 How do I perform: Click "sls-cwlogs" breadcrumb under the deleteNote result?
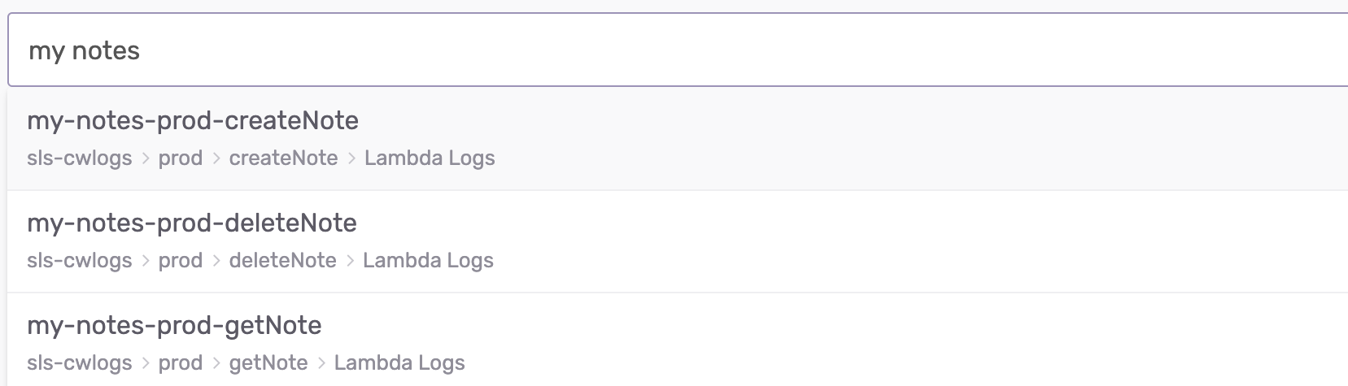coord(79,260)
